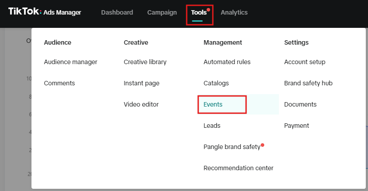
Task: Open Pangle brand safety
Action: click(x=232, y=147)
